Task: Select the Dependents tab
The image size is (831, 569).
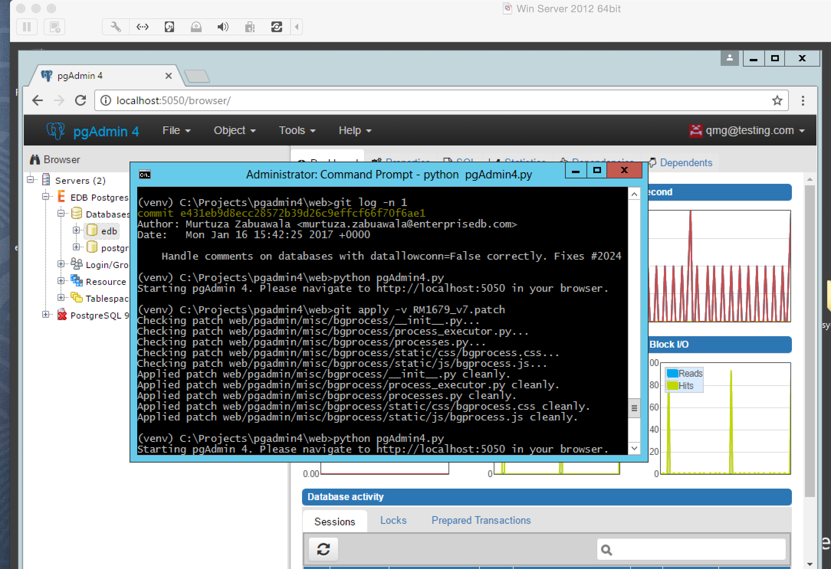Action: (685, 163)
